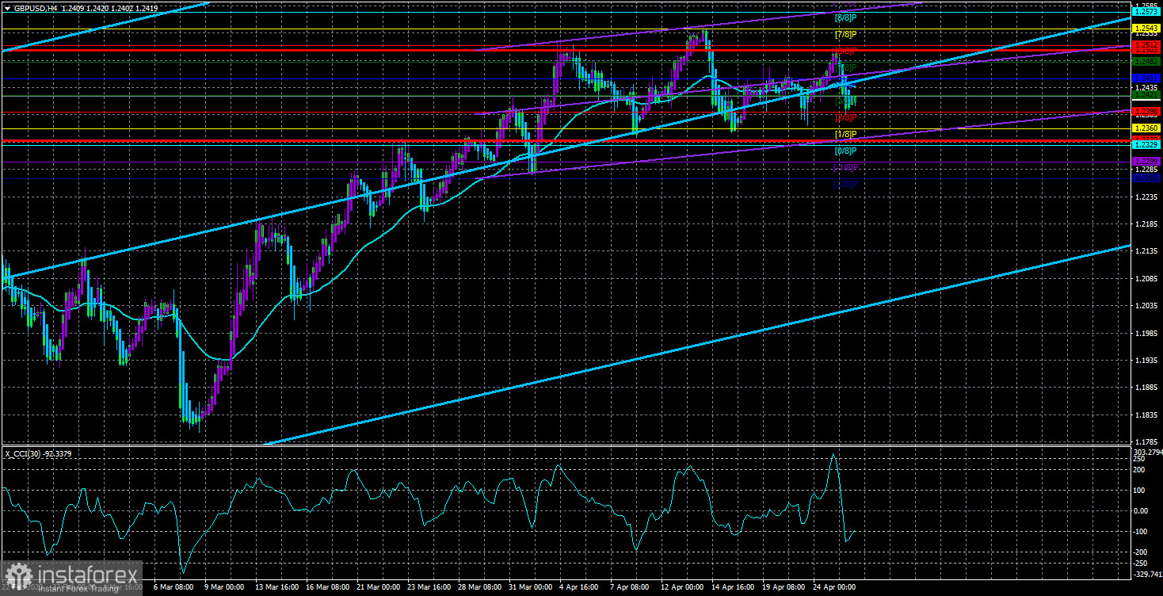Click the 1.1835 price axis value
Screen dimensions: 1163x596
point(1146,415)
